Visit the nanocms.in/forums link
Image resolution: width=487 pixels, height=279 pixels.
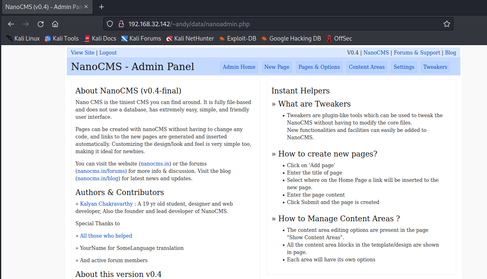tap(101, 171)
